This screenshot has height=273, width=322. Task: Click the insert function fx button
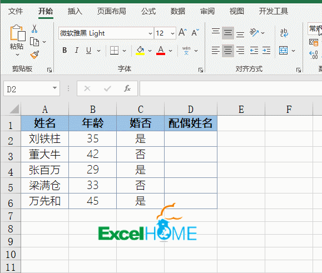point(127,88)
